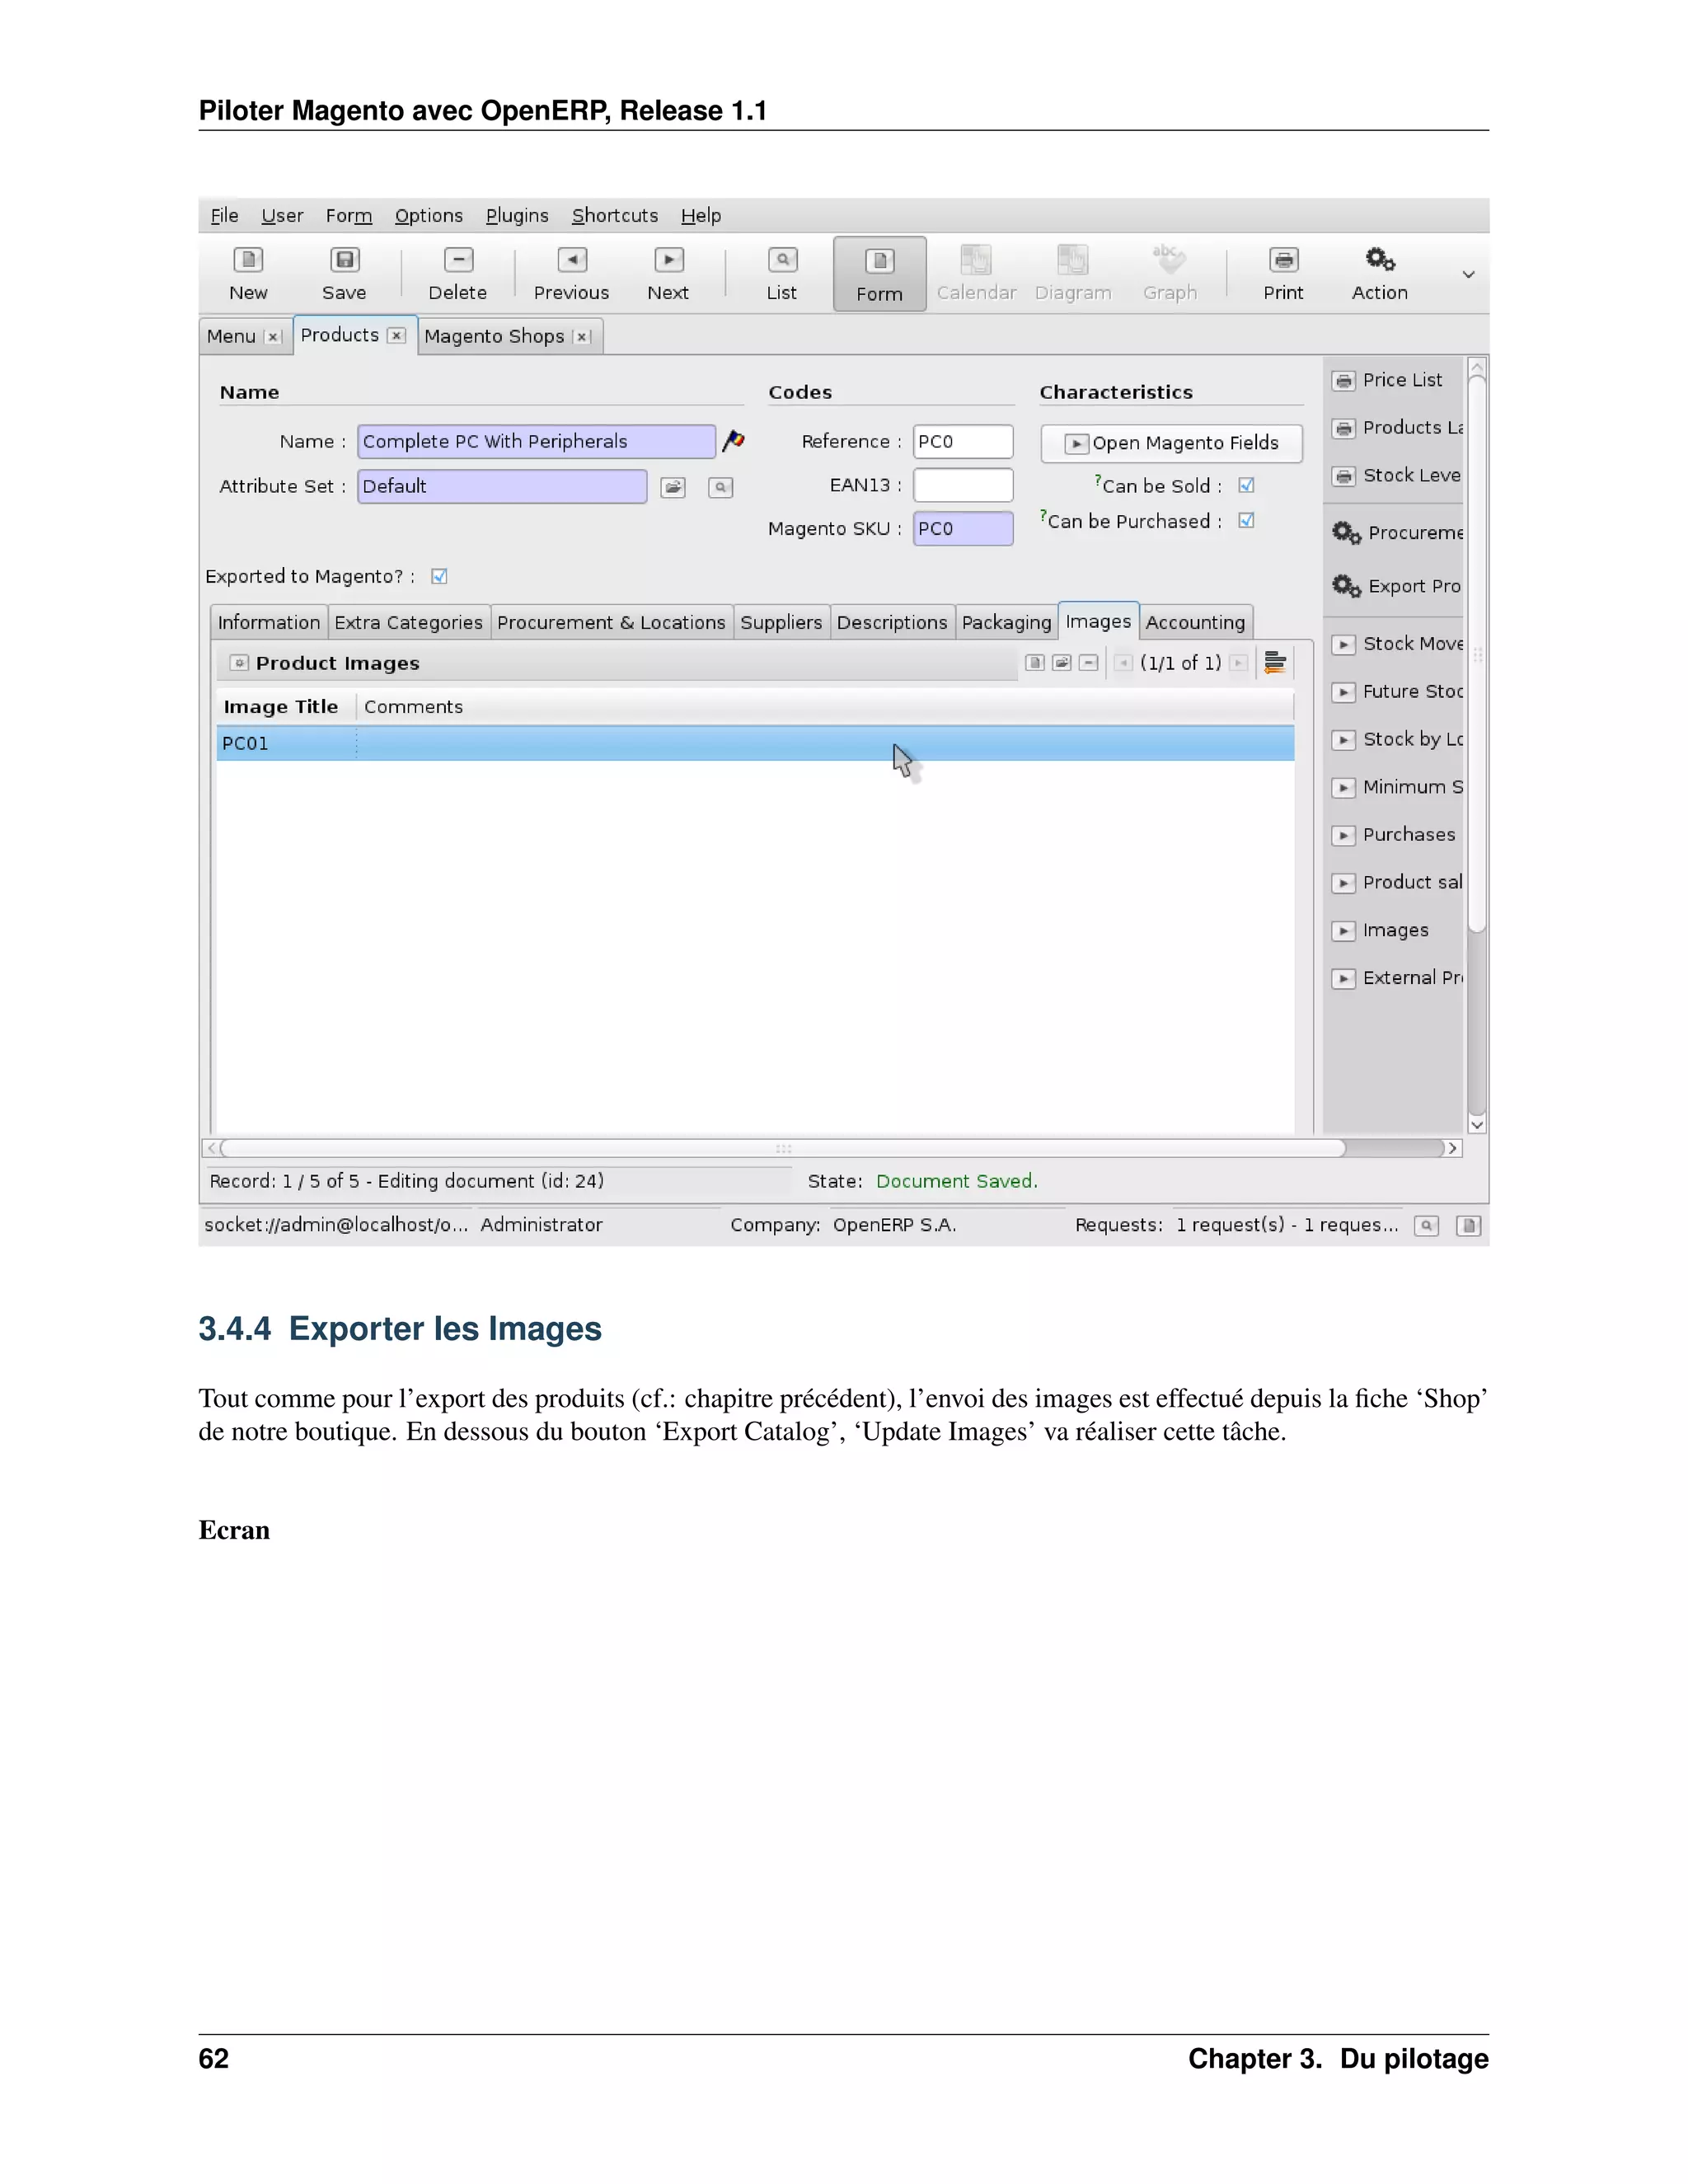1688x2184 pixels.
Task: Click the Name input field
Action: click(536, 441)
